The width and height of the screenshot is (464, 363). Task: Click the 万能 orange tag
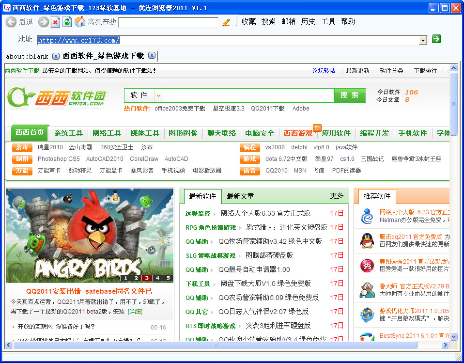coord(22,171)
